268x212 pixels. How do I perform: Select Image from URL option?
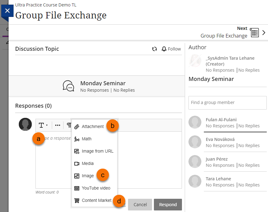pos(97,151)
